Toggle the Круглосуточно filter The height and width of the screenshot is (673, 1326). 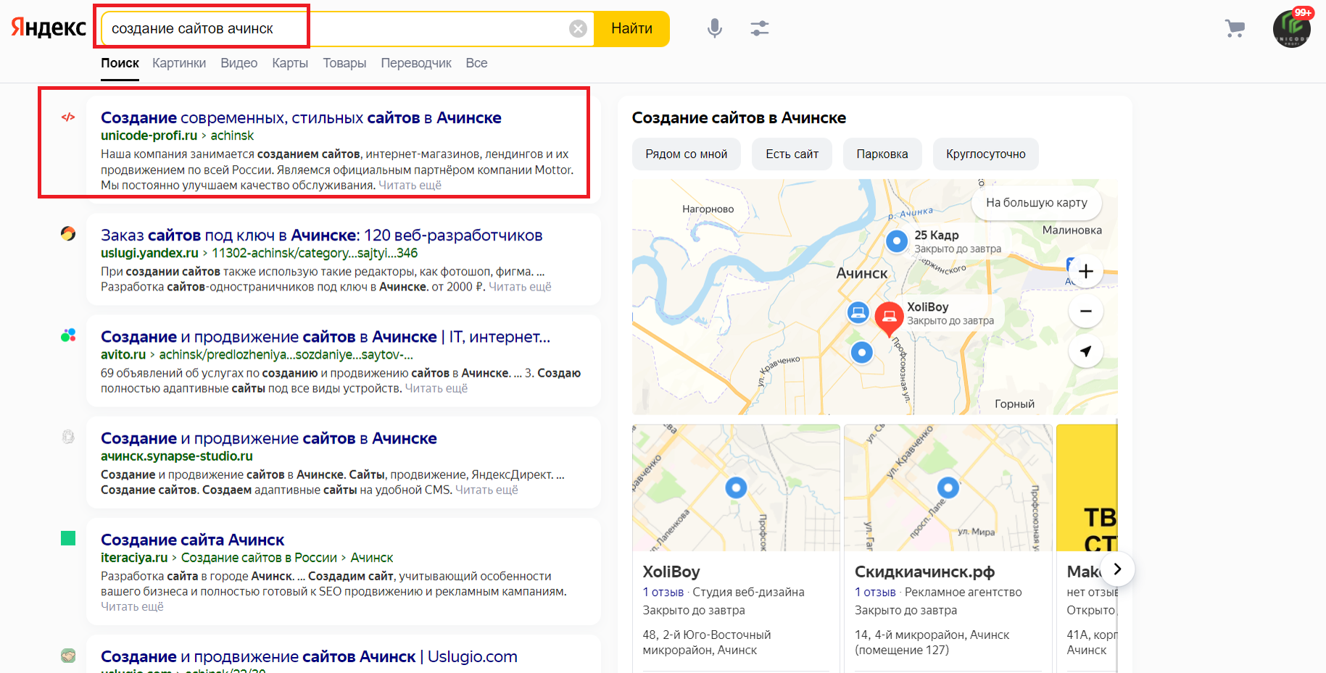(986, 154)
